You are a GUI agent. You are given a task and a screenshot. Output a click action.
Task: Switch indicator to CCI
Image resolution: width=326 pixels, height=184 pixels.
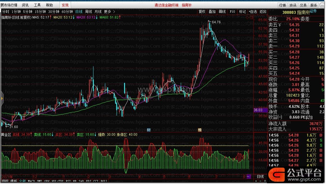(96, 181)
